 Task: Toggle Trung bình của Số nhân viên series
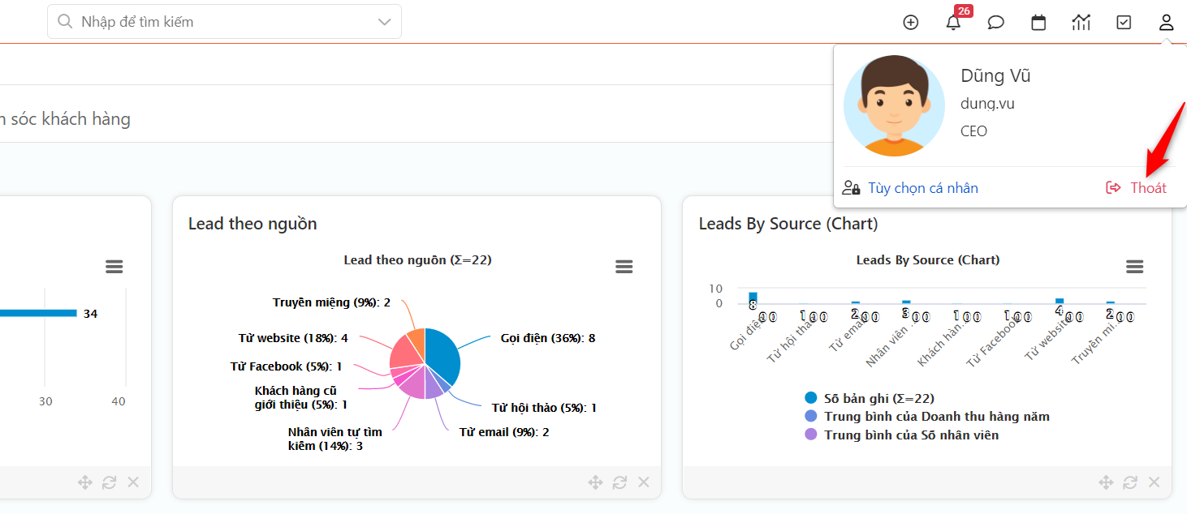(x=911, y=435)
